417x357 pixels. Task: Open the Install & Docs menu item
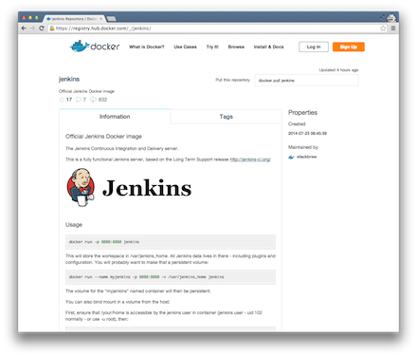tap(269, 47)
